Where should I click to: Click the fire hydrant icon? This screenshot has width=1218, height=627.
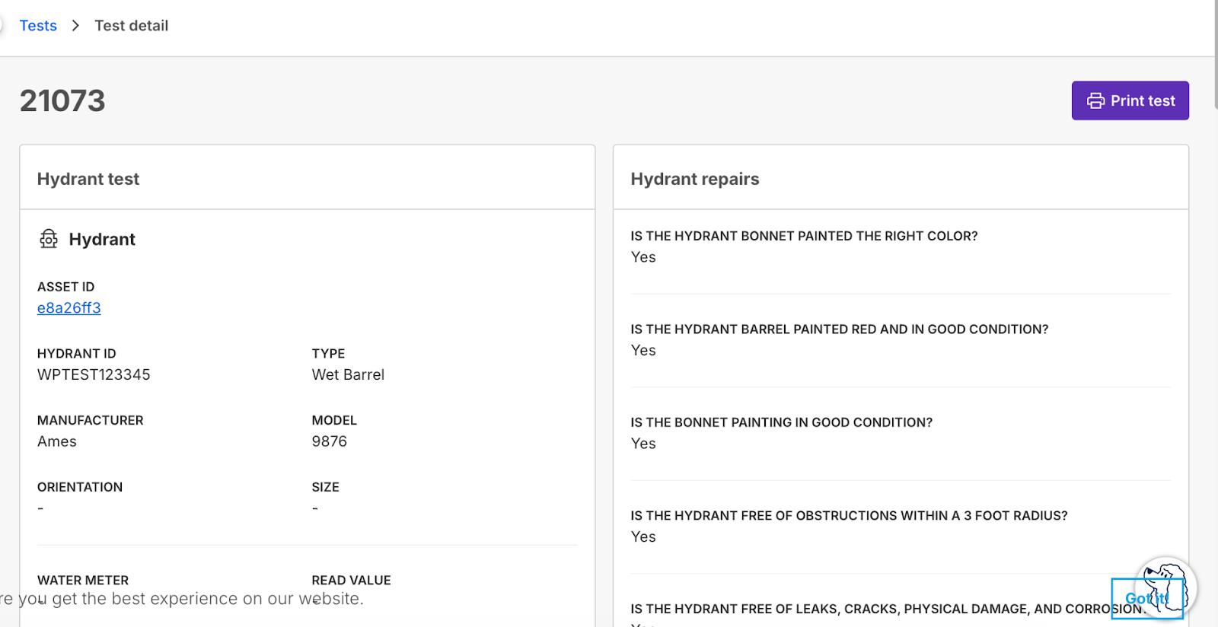[49, 239]
